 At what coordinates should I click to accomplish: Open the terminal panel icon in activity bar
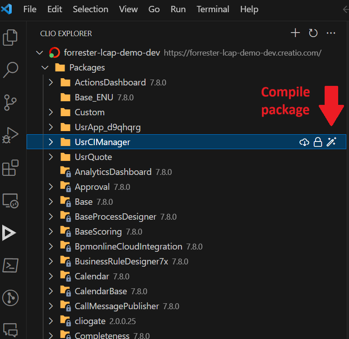[x=10, y=265]
